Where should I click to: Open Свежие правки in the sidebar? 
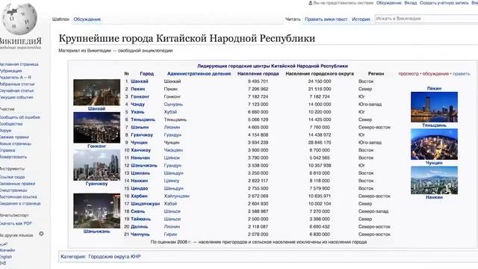coord(14,137)
